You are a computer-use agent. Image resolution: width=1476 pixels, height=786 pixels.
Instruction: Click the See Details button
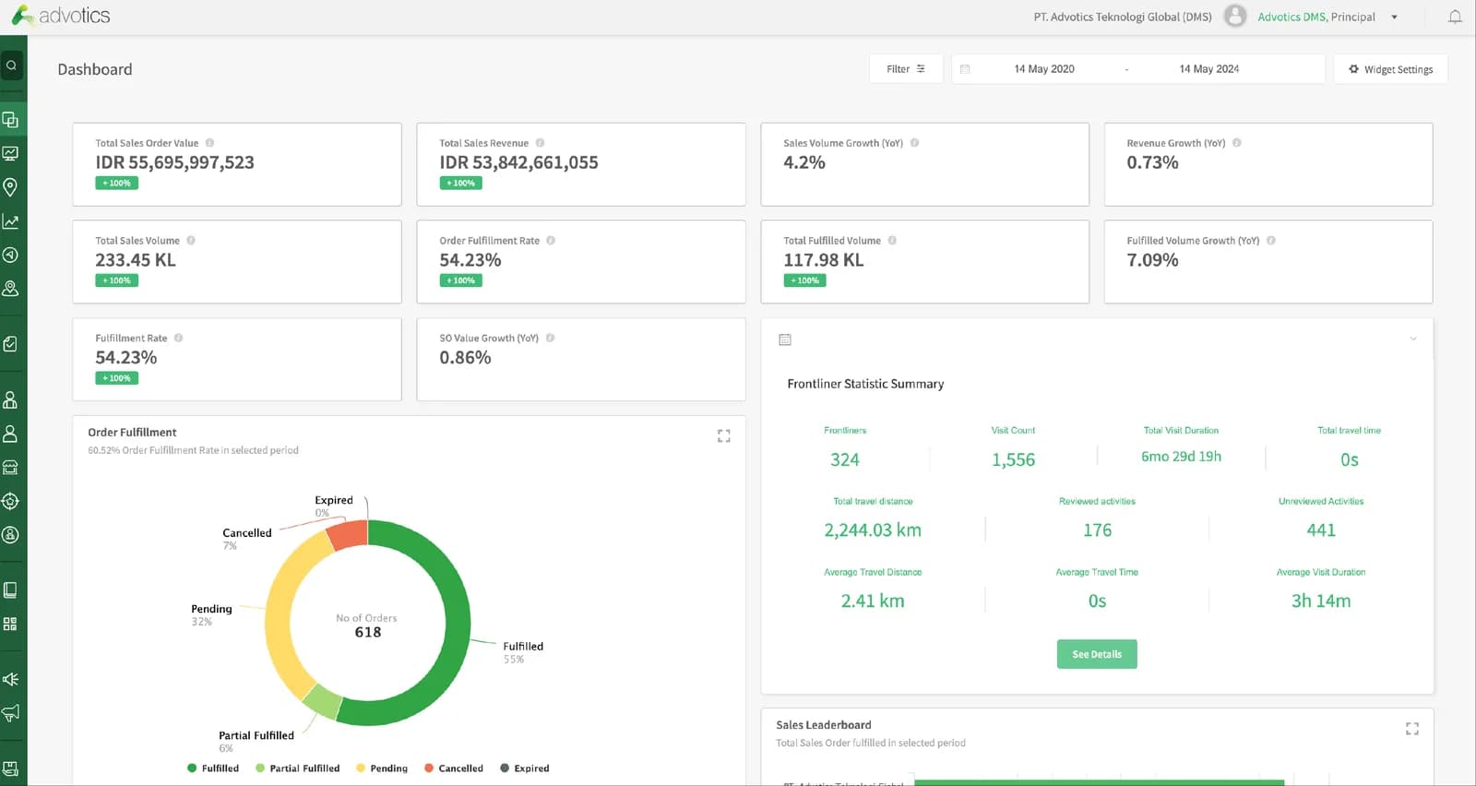[x=1097, y=654]
